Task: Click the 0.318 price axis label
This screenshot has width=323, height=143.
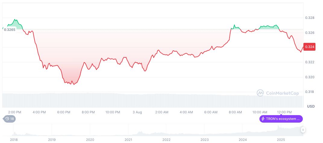Action: click(309, 92)
